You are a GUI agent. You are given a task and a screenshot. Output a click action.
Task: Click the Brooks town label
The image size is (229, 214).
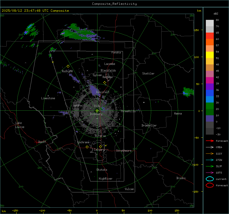[x=181, y=178]
